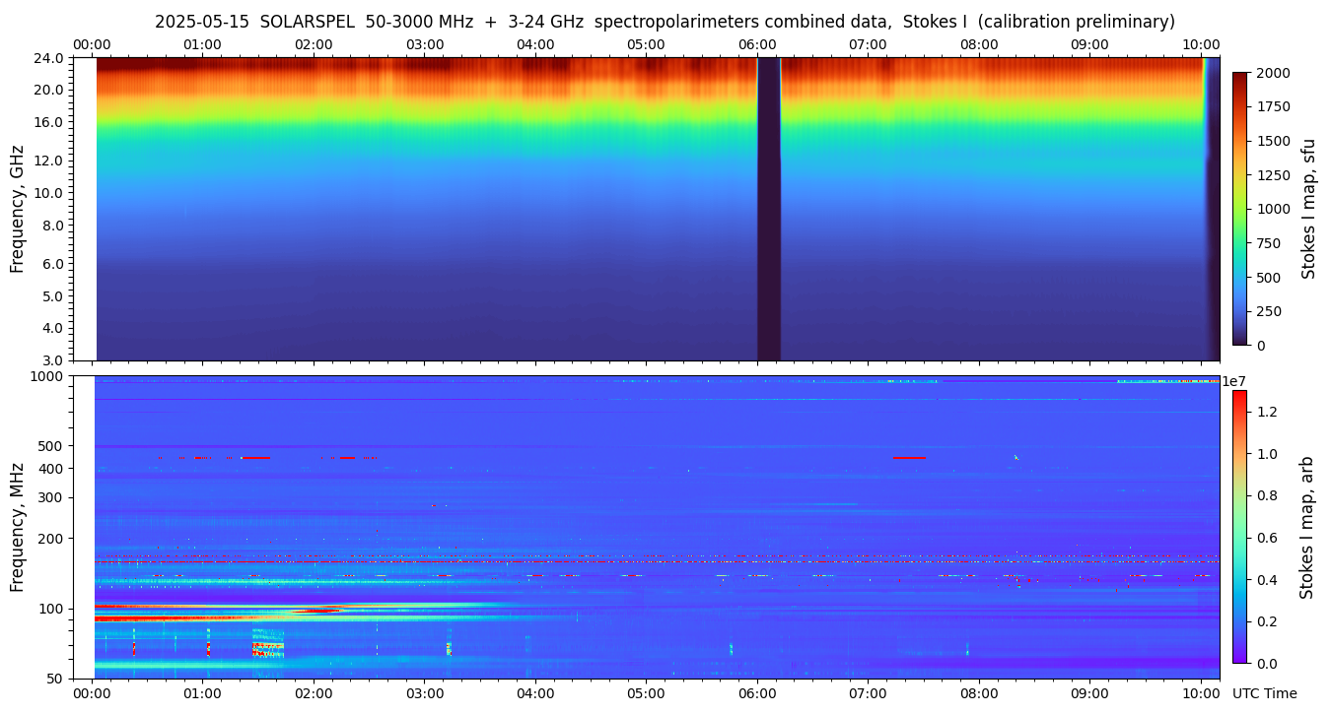Click the 500 tick label on the MHz axis
Screen dimensions: 1331x714
(51, 445)
